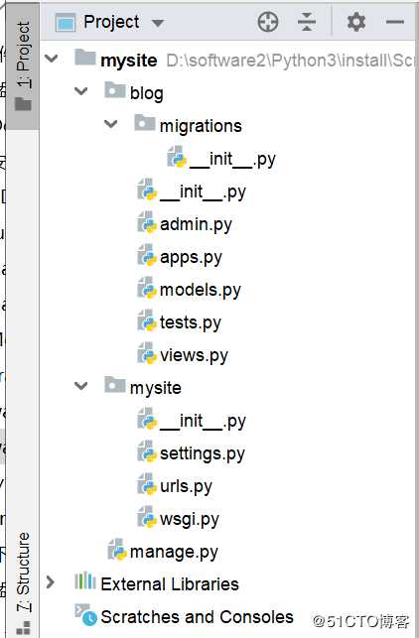Select the inner mysite package folder icon
Screen dimensions: 419x638
(x=115, y=385)
